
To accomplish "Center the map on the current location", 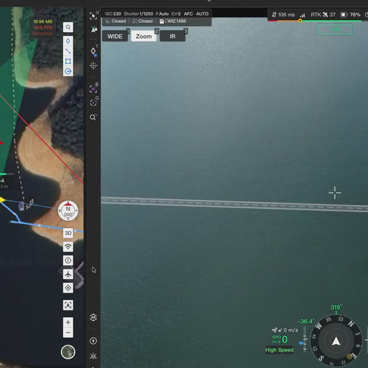I will 68,288.
